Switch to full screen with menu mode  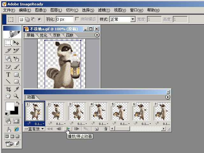click(x=12, y=136)
